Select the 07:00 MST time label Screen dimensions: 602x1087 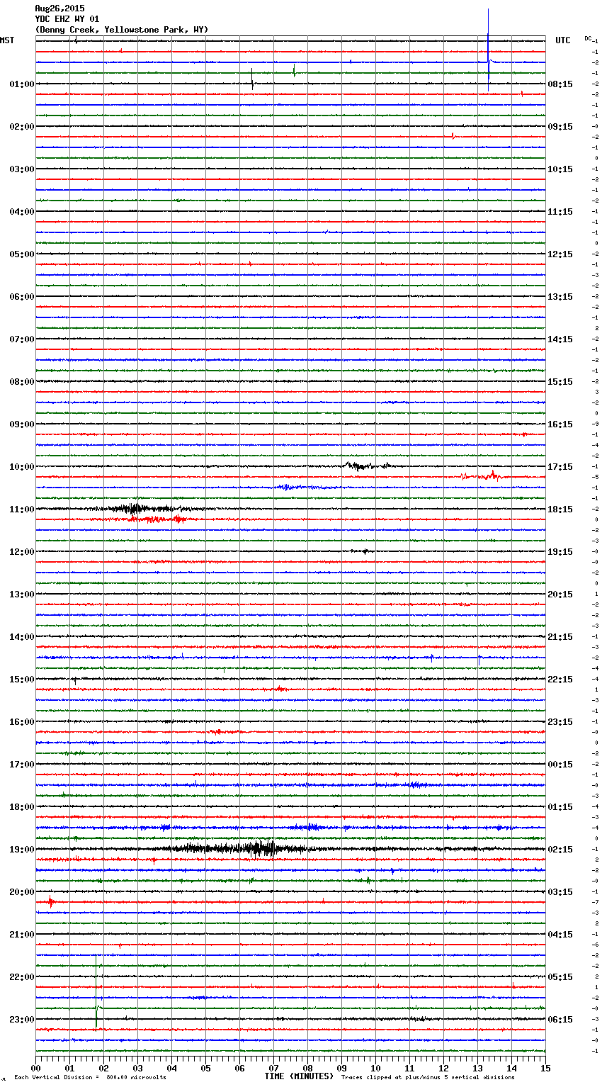[22, 339]
